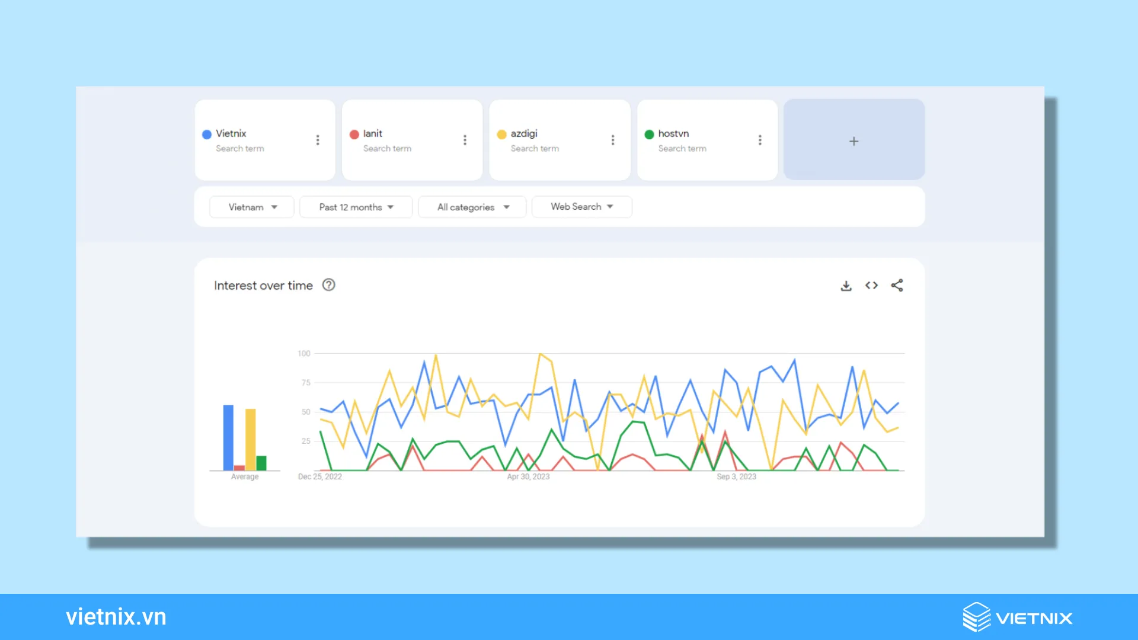The width and height of the screenshot is (1138, 640).
Task: Download the Interest over time CSV
Action: click(x=846, y=286)
